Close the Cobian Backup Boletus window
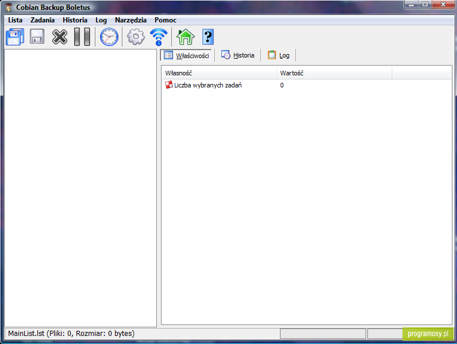 tap(443, 5)
